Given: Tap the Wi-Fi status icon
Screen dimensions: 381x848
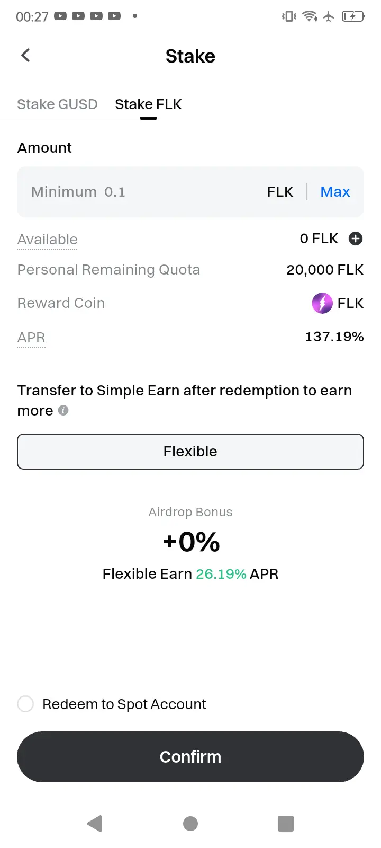Looking at the screenshot, I should click(x=310, y=16).
